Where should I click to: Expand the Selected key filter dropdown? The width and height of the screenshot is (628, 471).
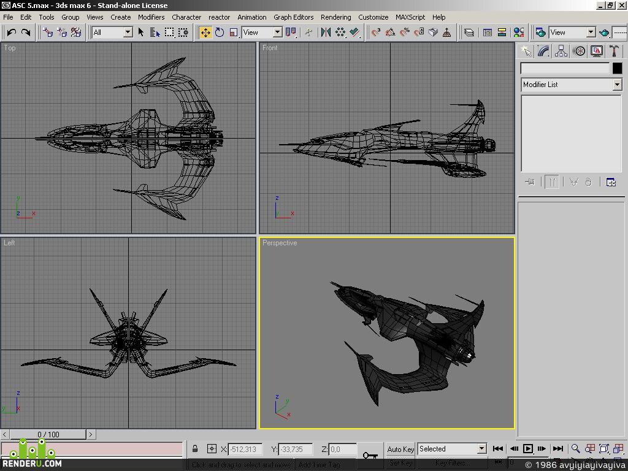tap(452, 449)
